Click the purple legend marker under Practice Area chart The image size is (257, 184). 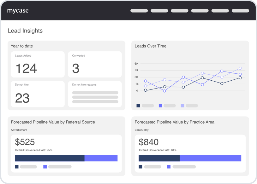(168, 166)
